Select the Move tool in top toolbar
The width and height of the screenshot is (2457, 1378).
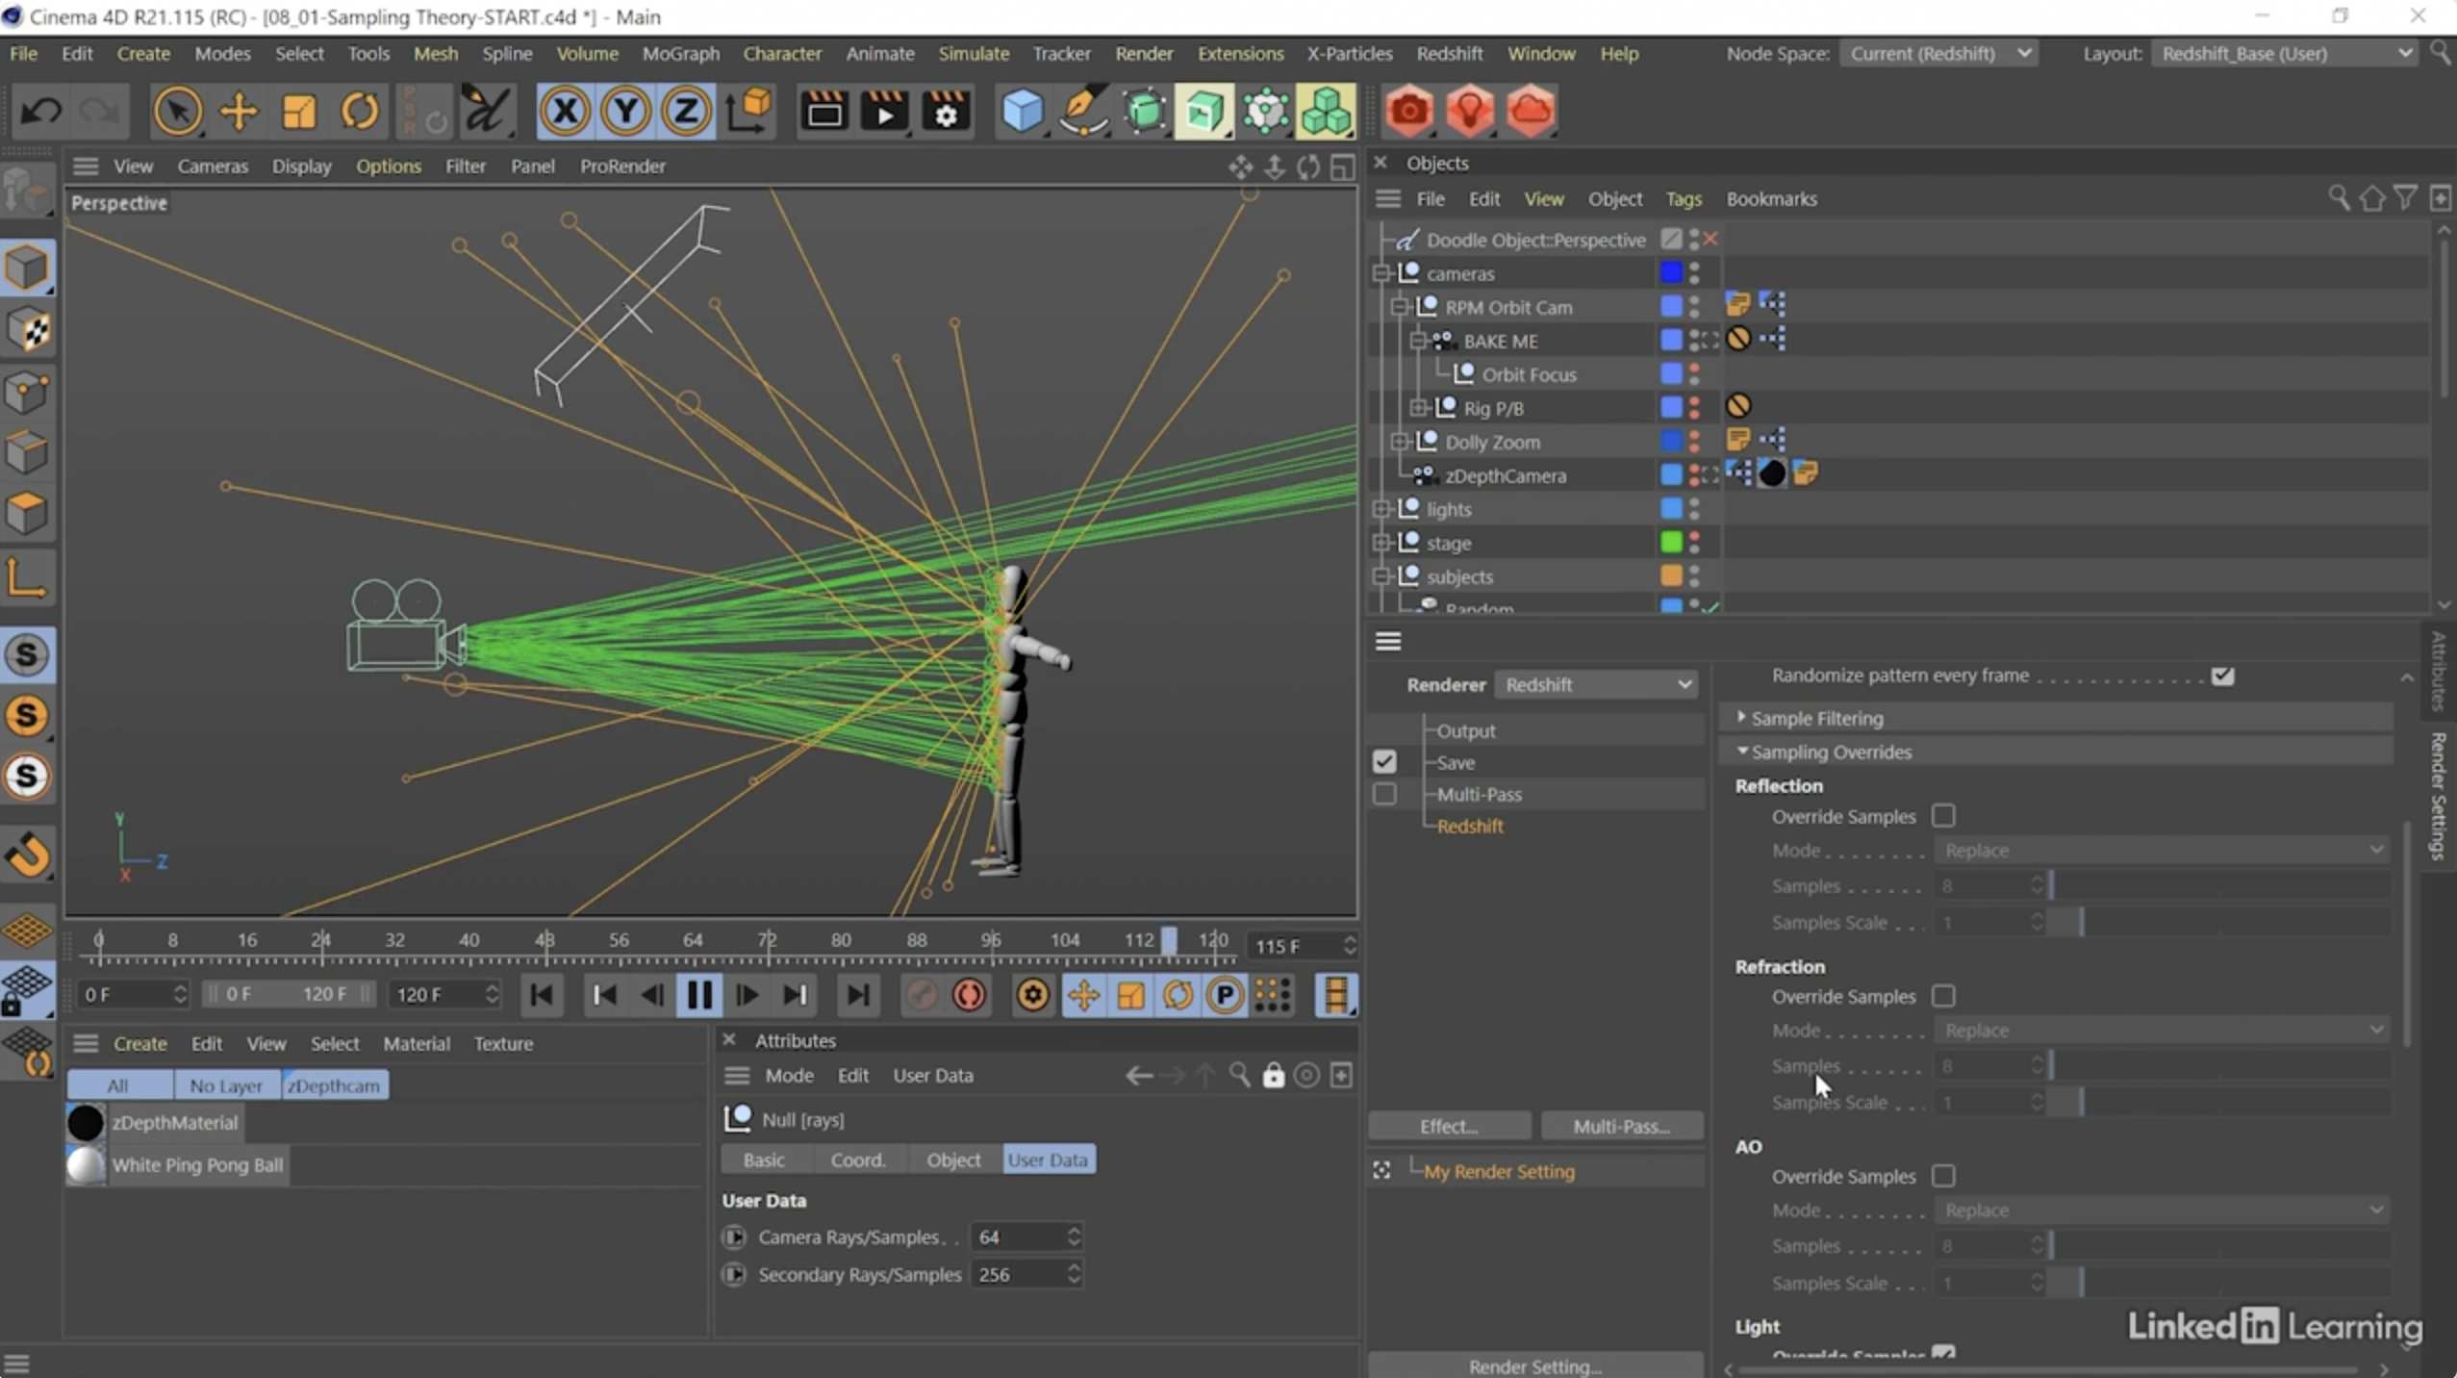pos(238,112)
